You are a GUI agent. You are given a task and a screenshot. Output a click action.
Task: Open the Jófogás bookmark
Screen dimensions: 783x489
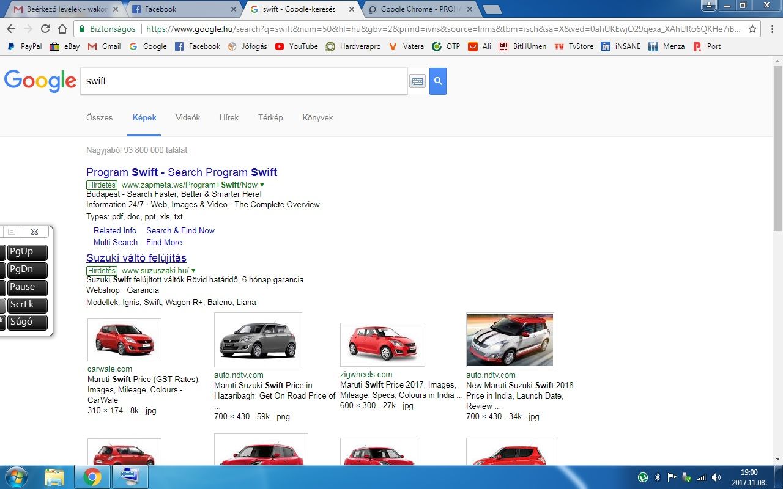[x=247, y=46]
